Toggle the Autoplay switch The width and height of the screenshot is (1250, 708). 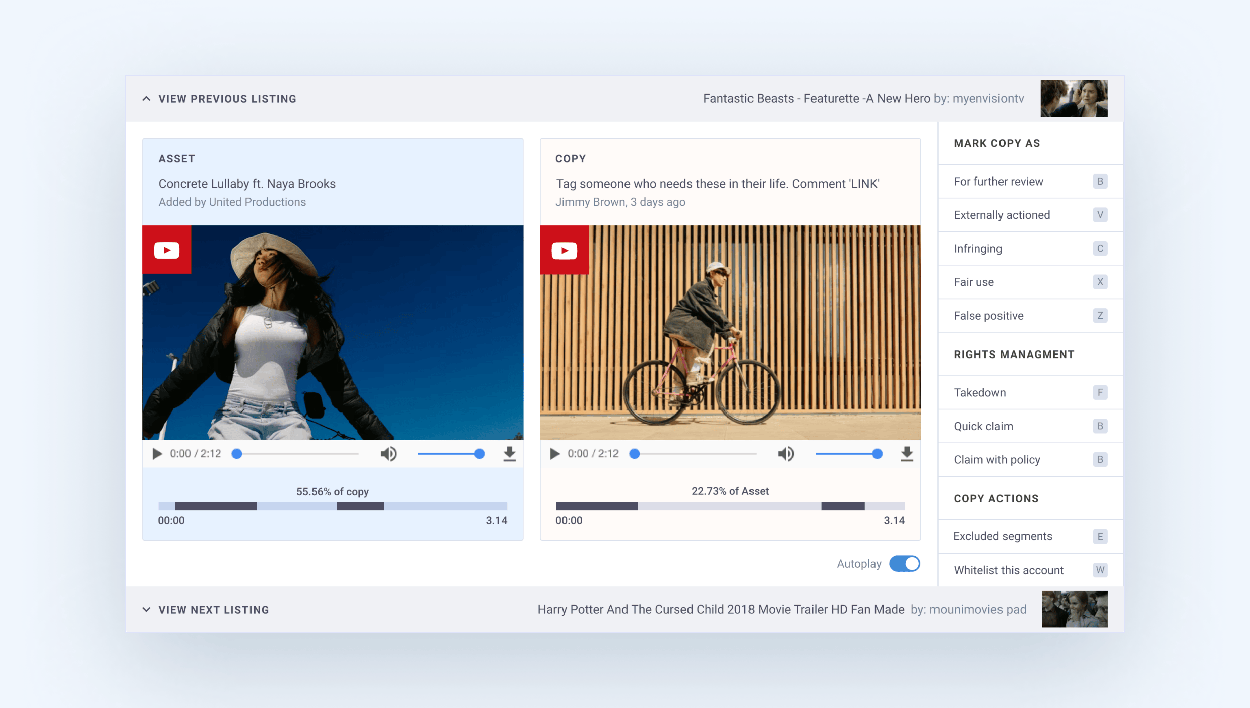point(905,564)
